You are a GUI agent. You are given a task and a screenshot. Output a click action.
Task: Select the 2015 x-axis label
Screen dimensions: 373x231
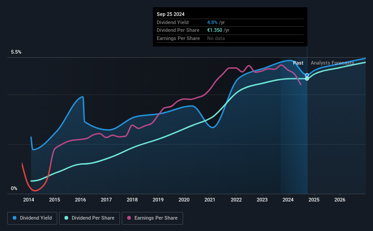point(55,200)
